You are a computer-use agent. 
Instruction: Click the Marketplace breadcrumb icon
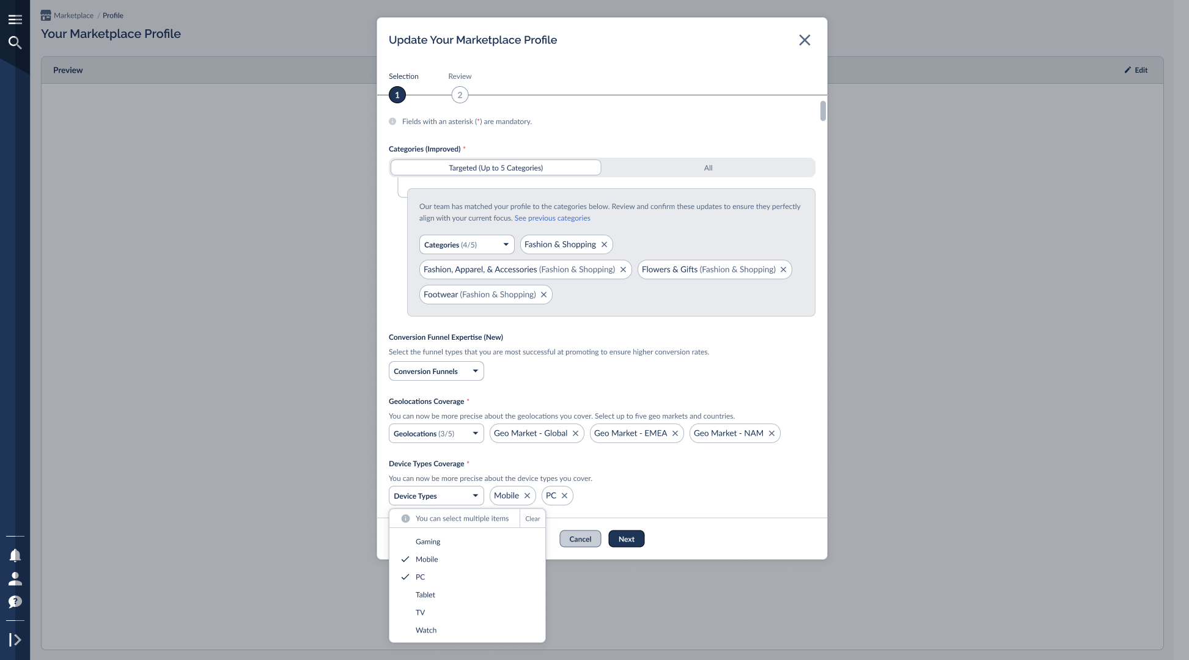46,15
